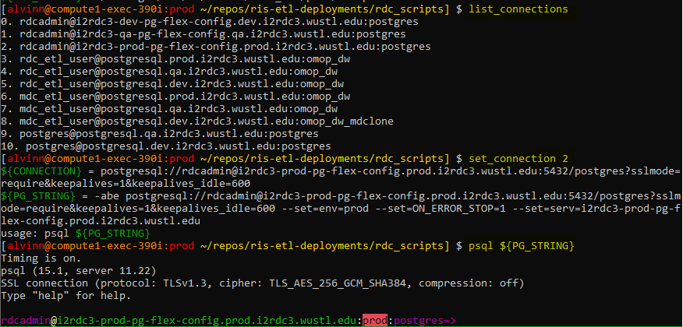Click row 8 mdc_etl_user omop_dw_mdclone
This screenshot has width=683, height=327.
click(197, 121)
